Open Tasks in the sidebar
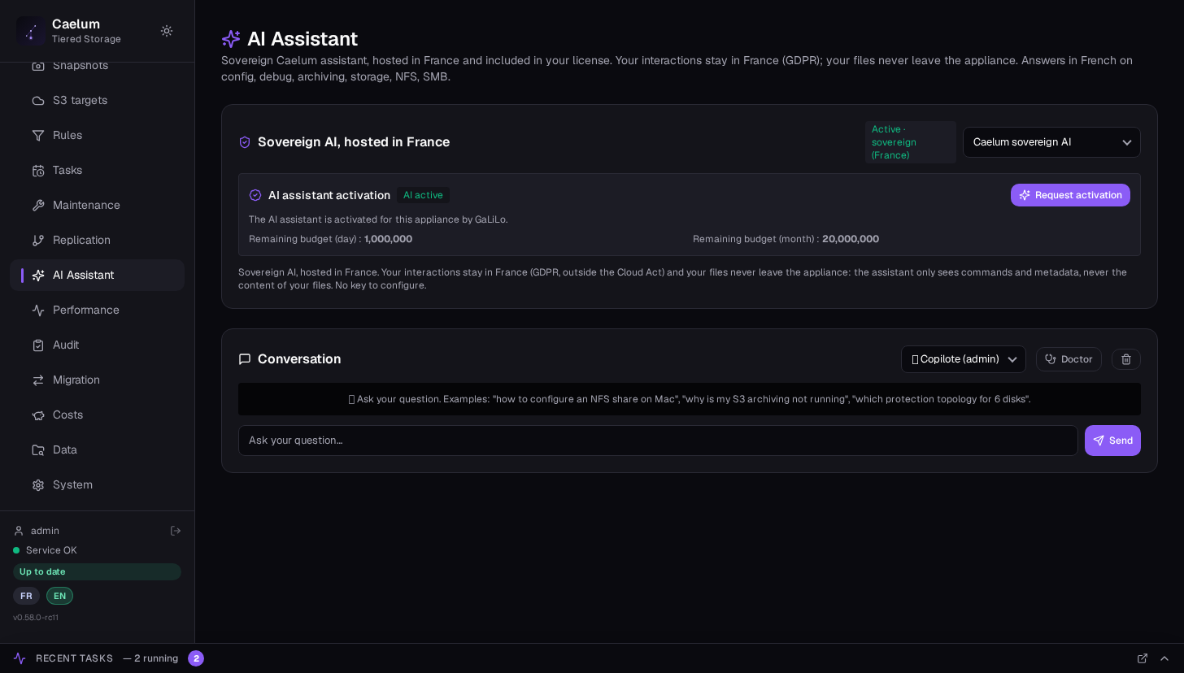 click(97, 170)
